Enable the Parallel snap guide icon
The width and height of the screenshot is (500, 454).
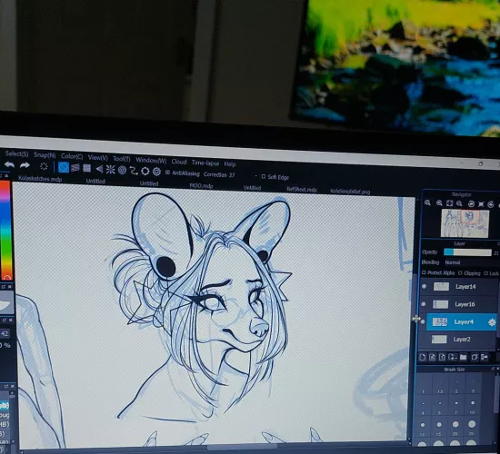(x=75, y=168)
